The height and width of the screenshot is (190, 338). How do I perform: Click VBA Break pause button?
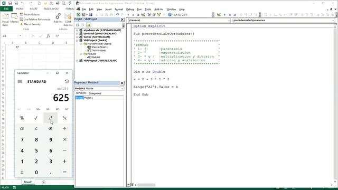coord(133,15)
